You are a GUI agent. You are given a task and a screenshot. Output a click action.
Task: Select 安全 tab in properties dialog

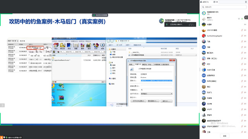coord(150,64)
